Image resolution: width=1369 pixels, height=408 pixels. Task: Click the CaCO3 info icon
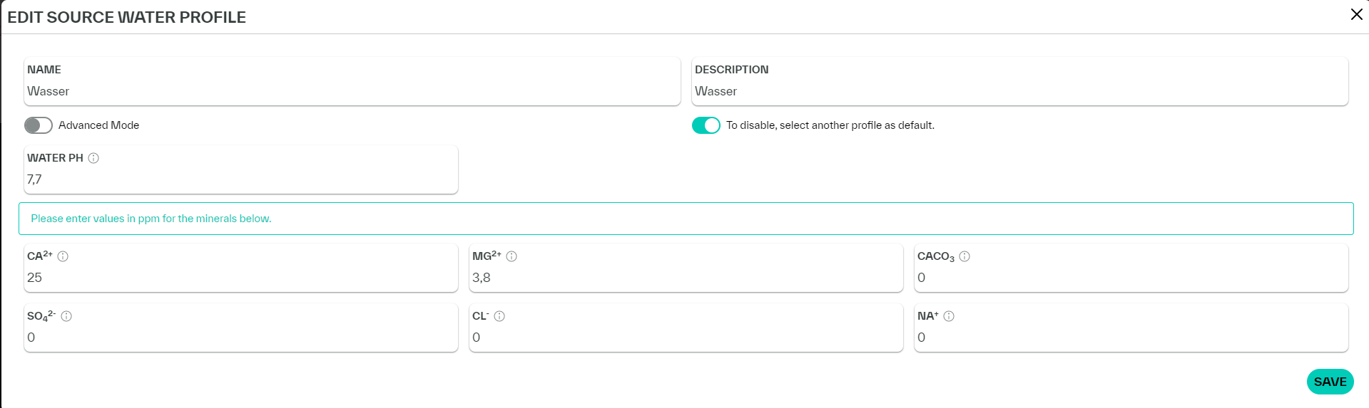pos(965,256)
